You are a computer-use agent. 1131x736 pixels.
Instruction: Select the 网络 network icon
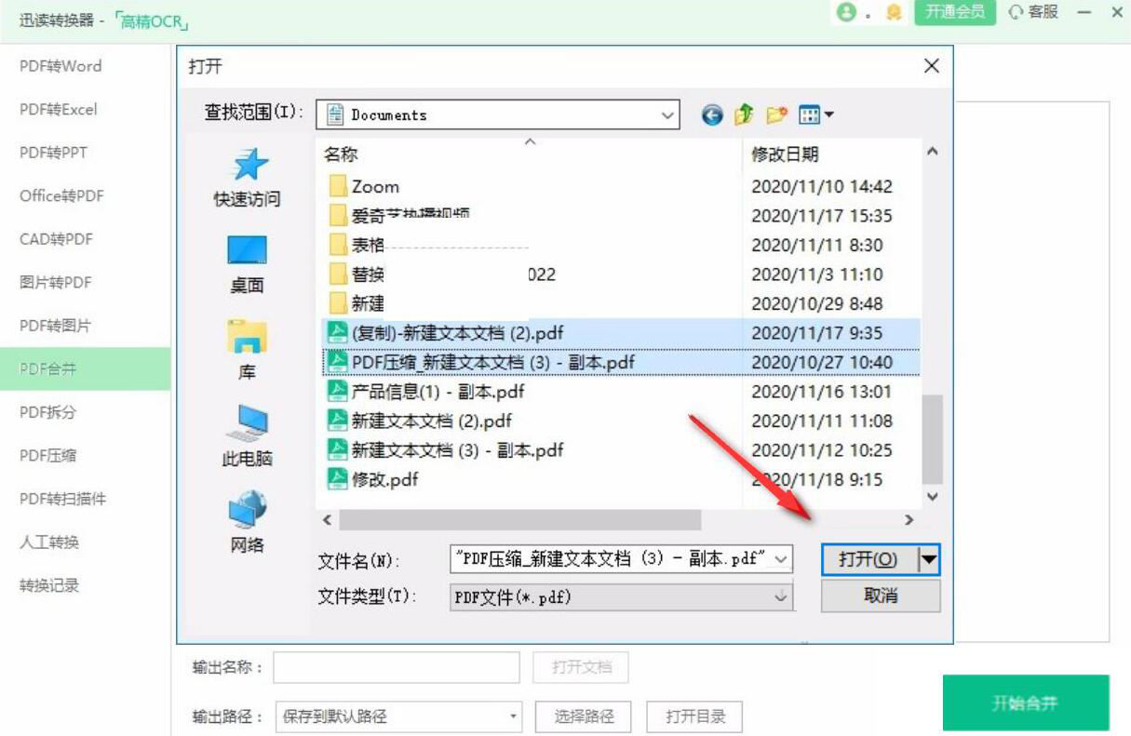click(x=248, y=506)
